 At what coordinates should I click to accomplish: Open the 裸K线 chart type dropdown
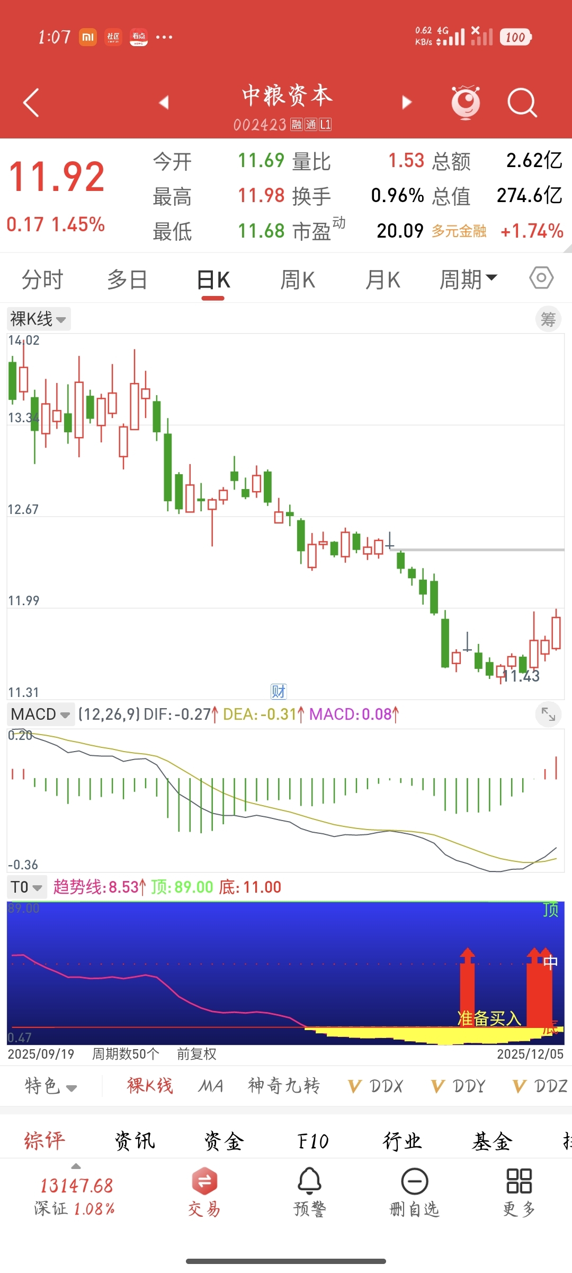coord(39,319)
